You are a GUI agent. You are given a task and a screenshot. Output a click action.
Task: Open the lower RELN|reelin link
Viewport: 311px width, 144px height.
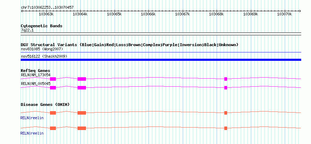click(x=32, y=133)
